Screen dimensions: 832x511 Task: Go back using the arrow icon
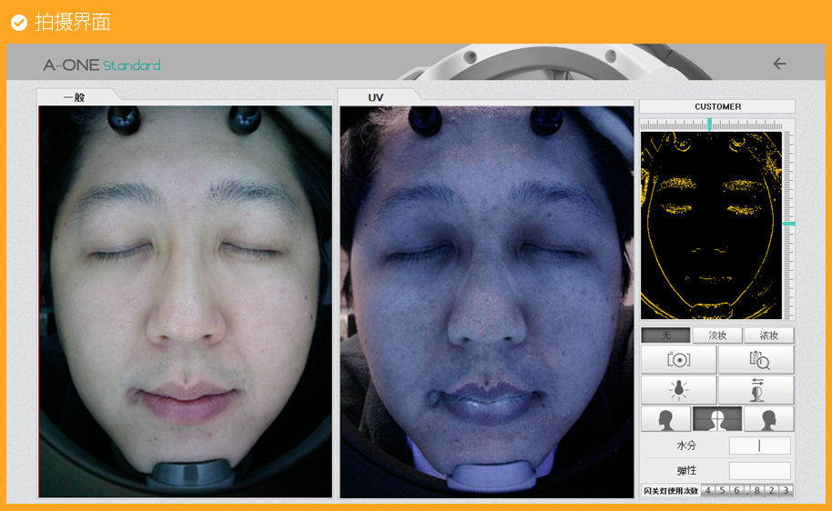779,65
